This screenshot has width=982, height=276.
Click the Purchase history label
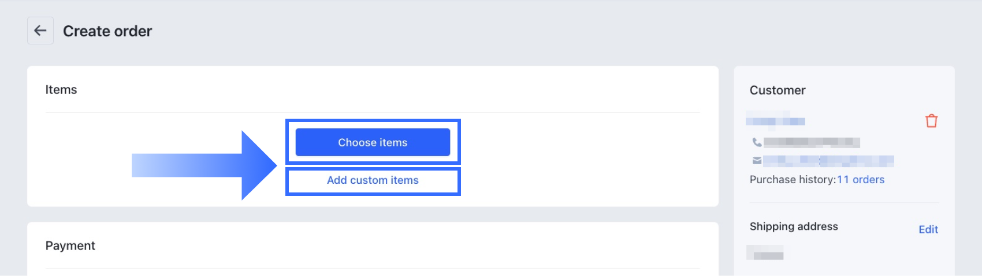point(792,180)
